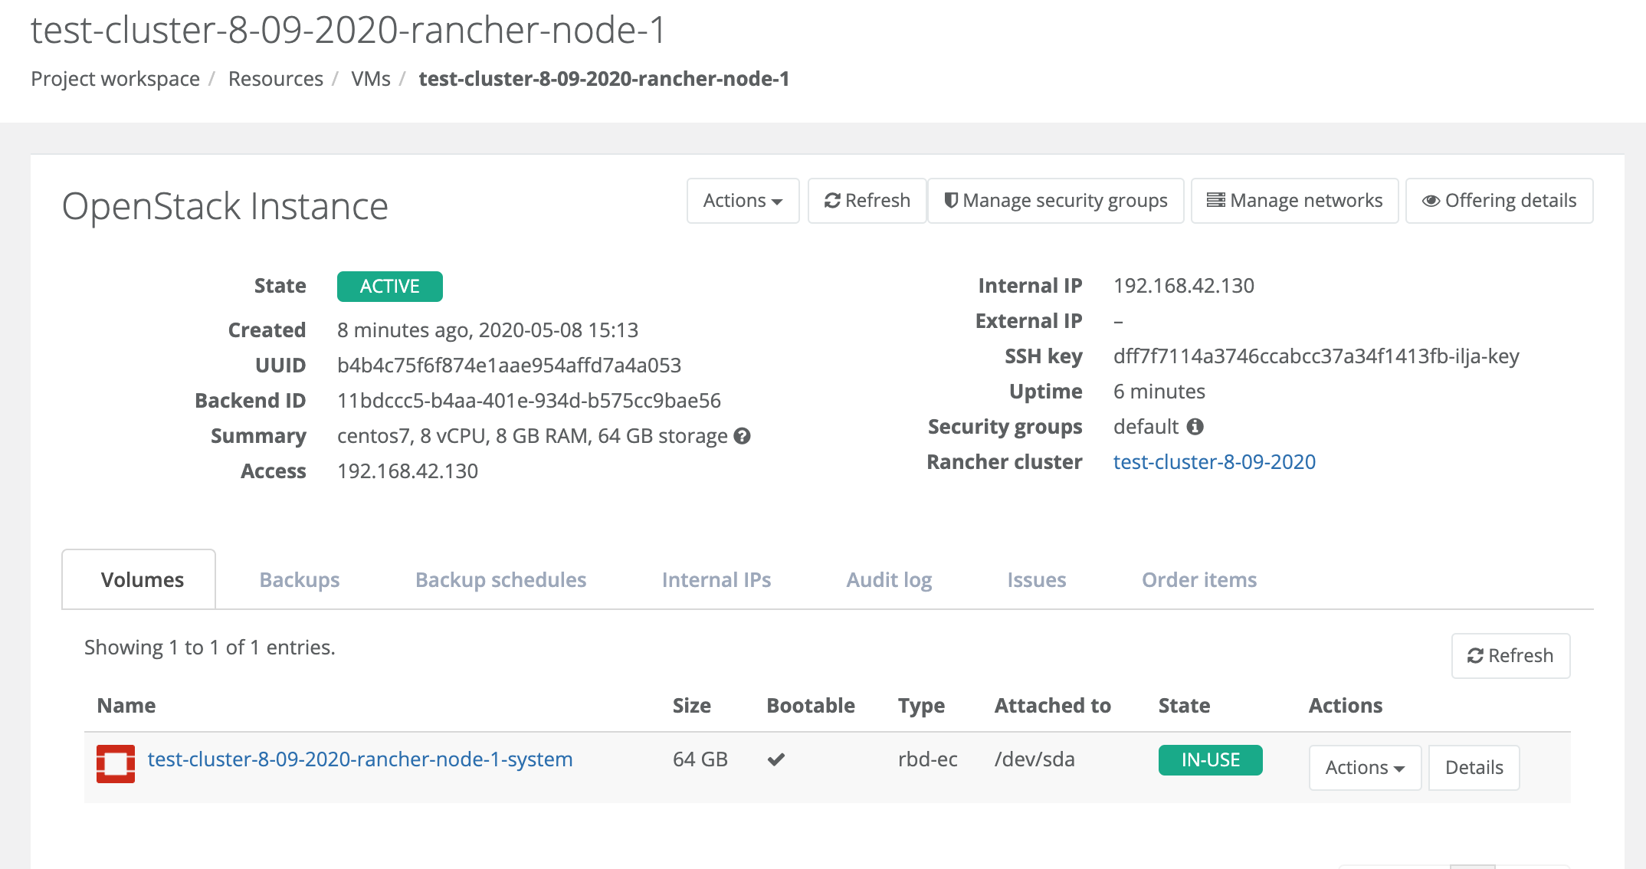Click the red OpenStack volume icon
The width and height of the screenshot is (1646, 869).
pos(116,764)
